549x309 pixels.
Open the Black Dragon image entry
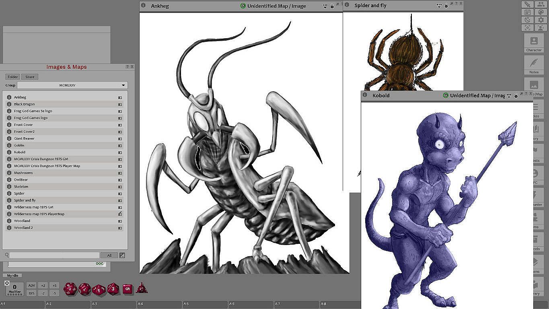click(x=25, y=104)
